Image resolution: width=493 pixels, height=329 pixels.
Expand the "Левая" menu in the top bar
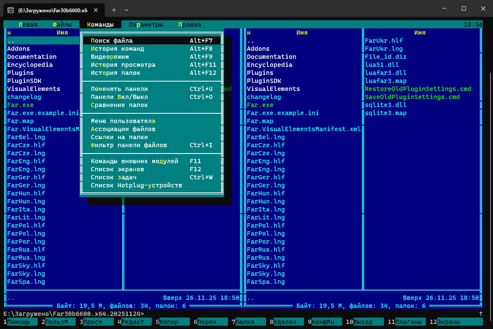pyautogui.click(x=27, y=25)
